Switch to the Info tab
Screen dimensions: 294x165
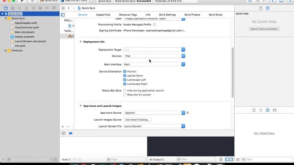[x=148, y=15]
